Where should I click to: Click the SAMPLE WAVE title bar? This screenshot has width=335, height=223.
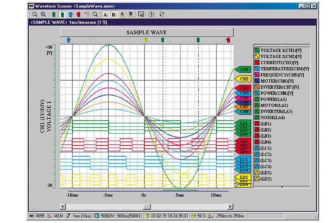pyautogui.click(x=147, y=32)
